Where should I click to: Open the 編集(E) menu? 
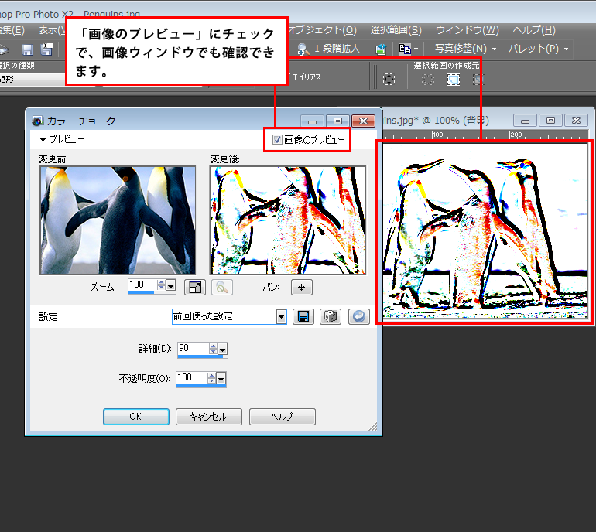12,29
